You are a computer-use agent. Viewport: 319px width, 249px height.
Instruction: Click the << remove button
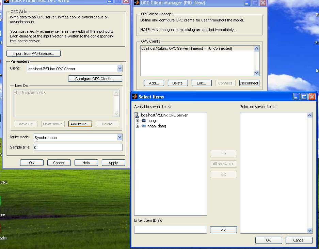pos(223,174)
